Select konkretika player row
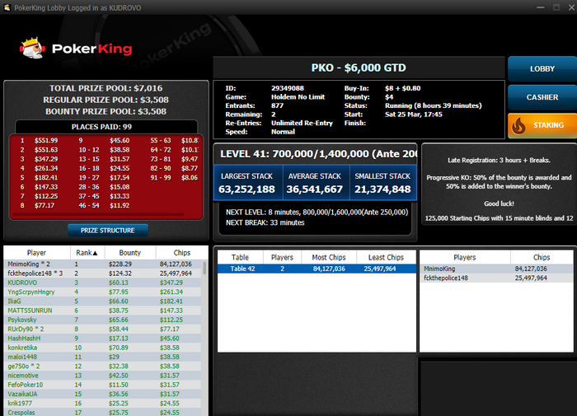This screenshot has height=416, width=577. [102, 348]
